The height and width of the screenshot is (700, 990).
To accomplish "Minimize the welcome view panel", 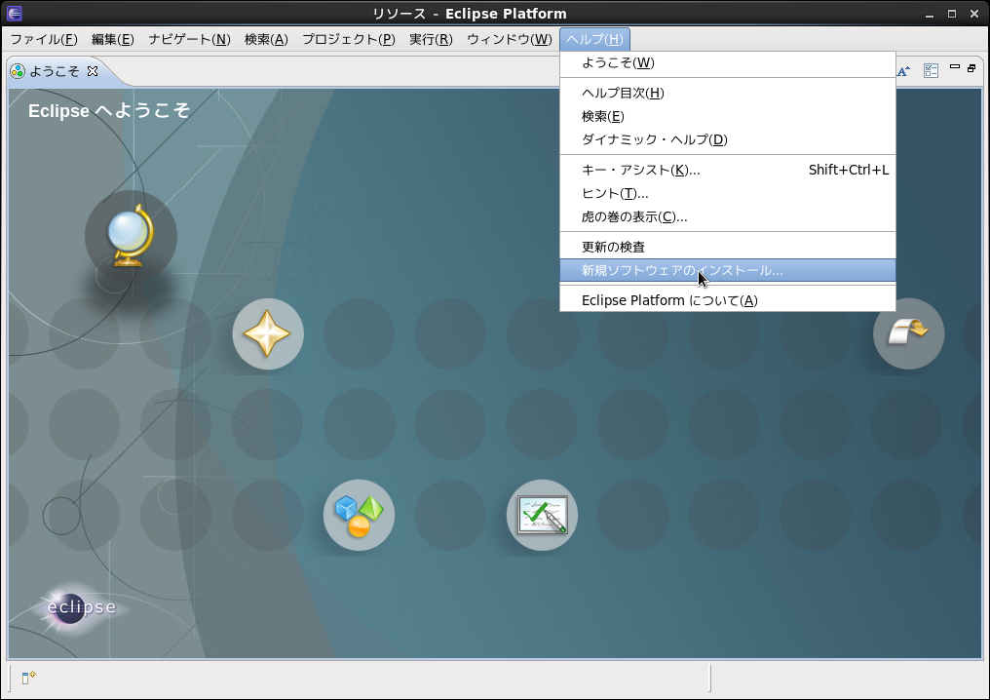I will pyautogui.click(x=955, y=67).
